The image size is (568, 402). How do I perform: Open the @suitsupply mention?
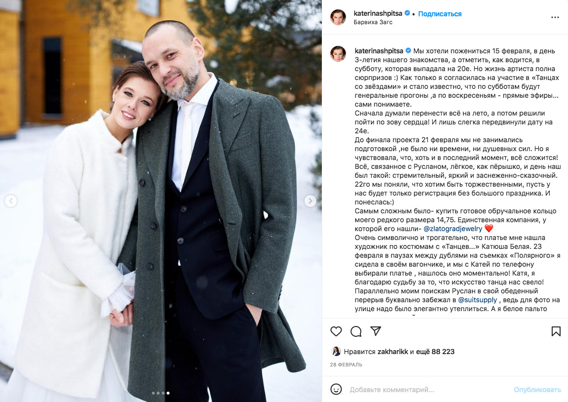pos(478,300)
